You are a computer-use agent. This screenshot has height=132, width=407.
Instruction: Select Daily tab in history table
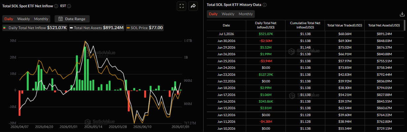click(x=213, y=14)
